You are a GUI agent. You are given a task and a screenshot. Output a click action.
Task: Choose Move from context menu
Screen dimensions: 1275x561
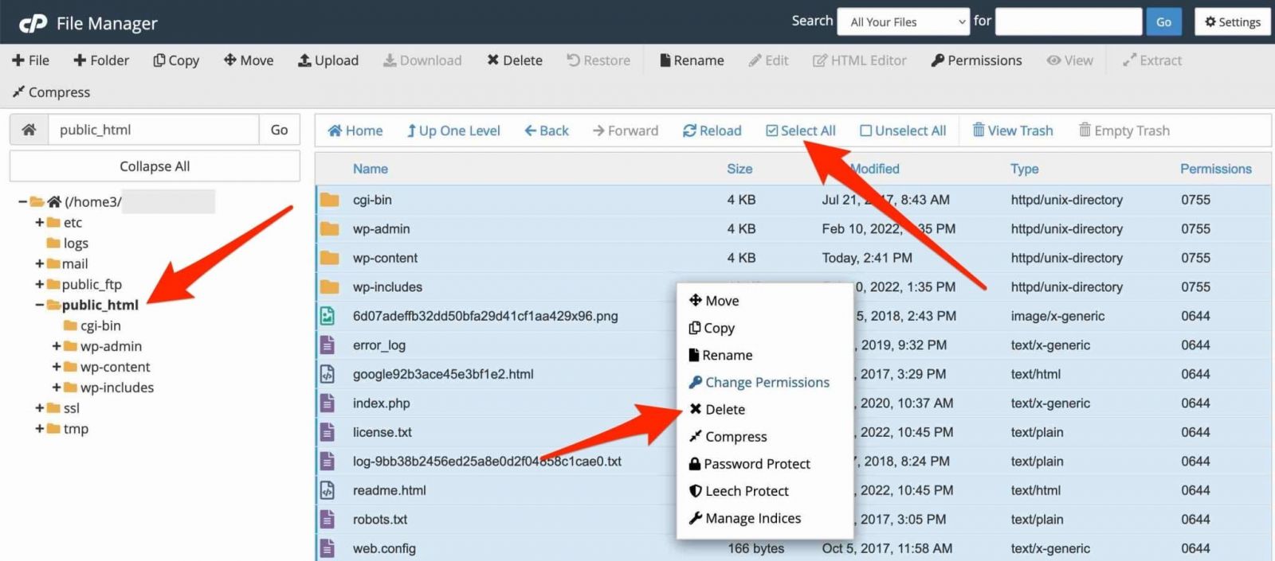714,301
